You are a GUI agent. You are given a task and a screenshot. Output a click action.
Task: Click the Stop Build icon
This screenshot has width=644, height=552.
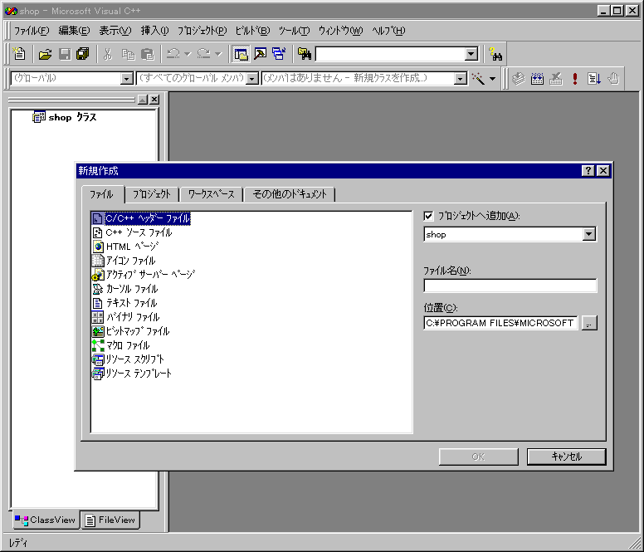(x=556, y=78)
